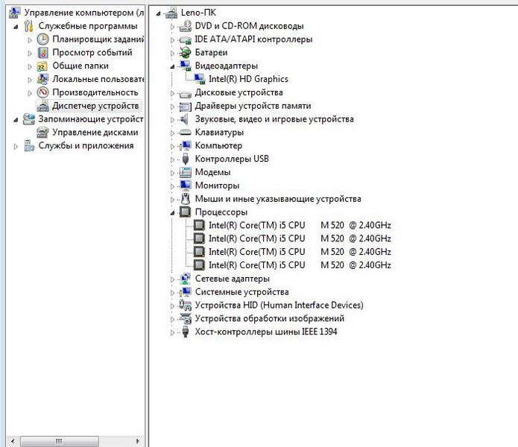The height and width of the screenshot is (447, 518).
Task: Click the Контроллеры USB icon
Action: click(186, 159)
